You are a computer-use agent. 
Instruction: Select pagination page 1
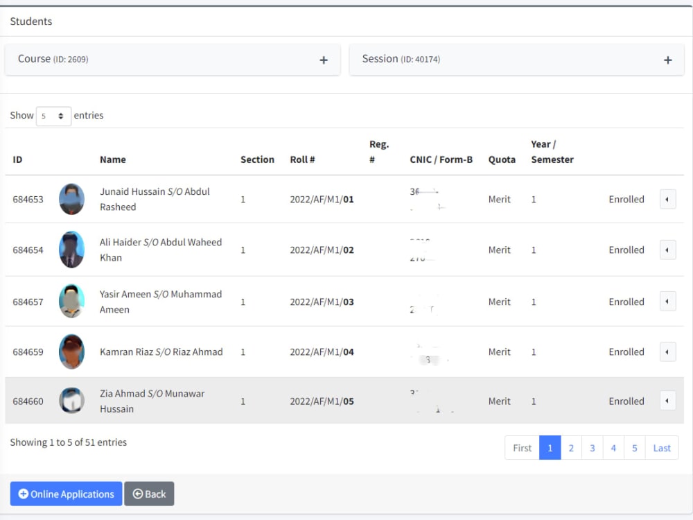[x=550, y=448]
